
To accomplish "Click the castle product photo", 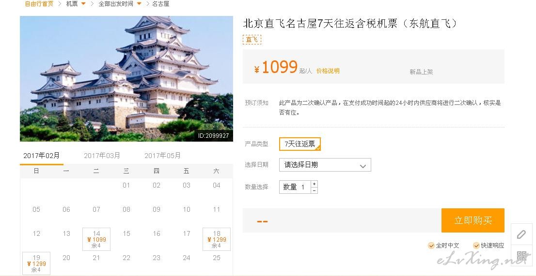I will (x=126, y=78).
